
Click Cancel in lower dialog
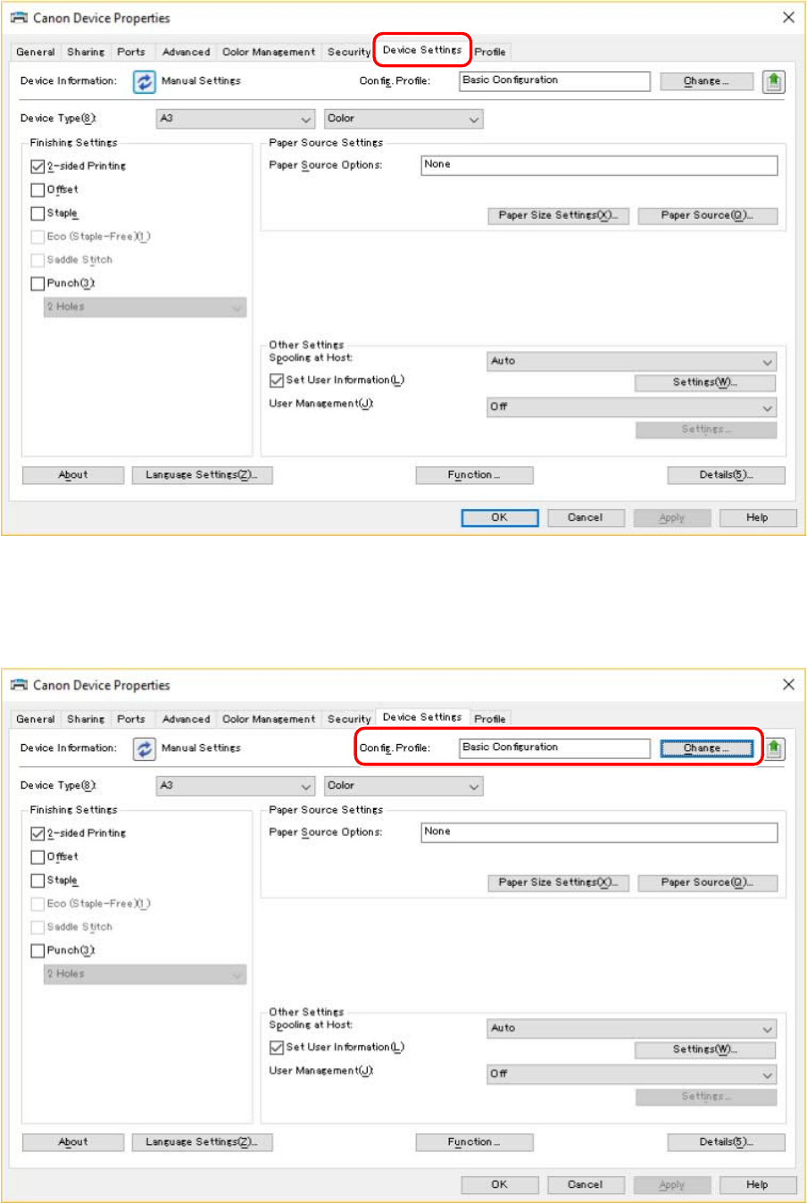click(x=586, y=1185)
